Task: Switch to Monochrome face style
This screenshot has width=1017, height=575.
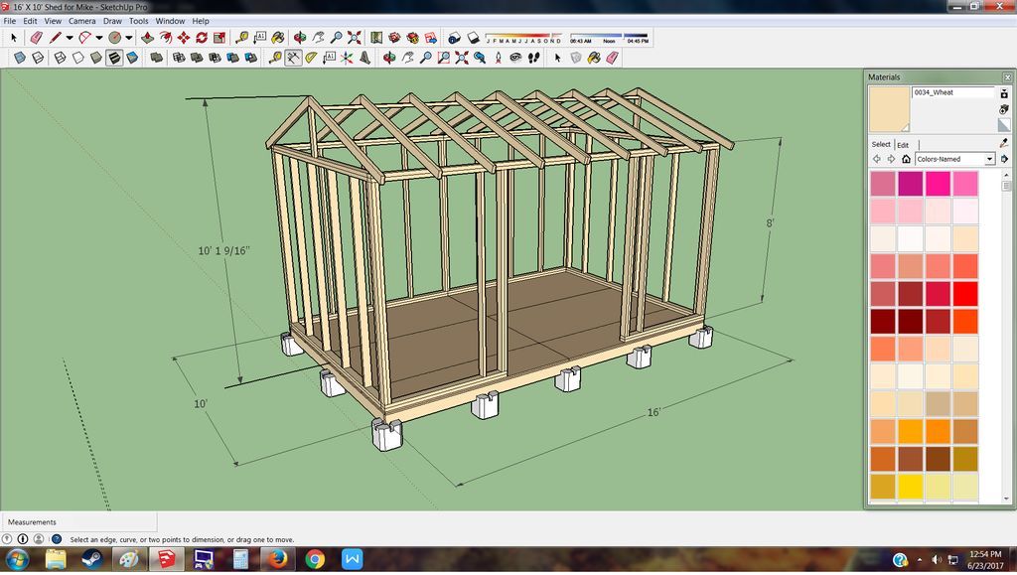Action: pos(132,58)
